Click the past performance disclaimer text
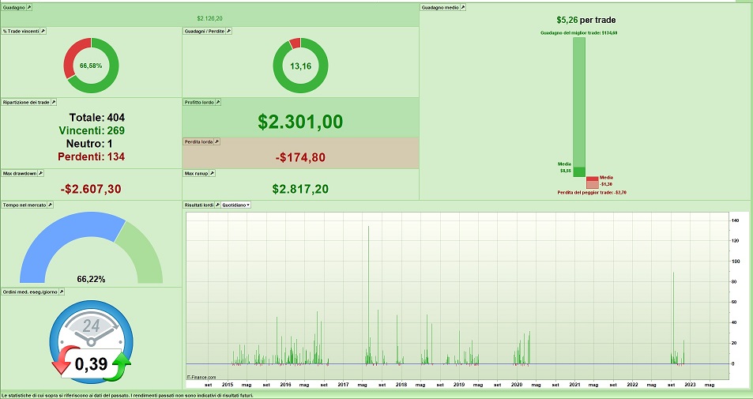 127,396
